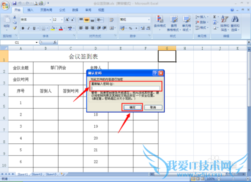Increase the cell indent

pyautogui.click(x=104, y=28)
